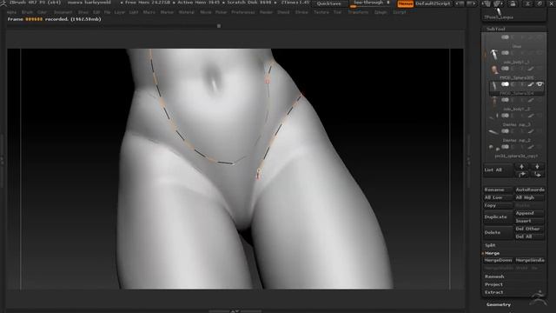Click the bent down-arrow move-to-bottom icon
The image size is (556, 313).
[x=537, y=174]
